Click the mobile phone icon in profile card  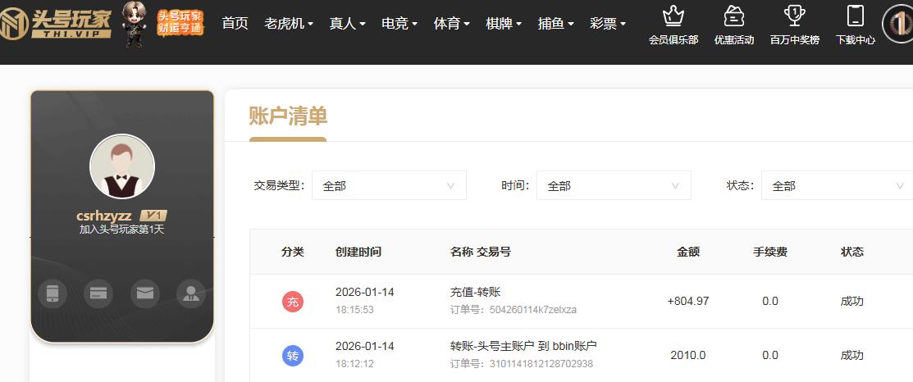(52, 293)
